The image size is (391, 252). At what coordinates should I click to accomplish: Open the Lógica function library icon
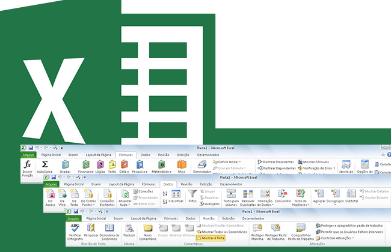tap(100, 164)
